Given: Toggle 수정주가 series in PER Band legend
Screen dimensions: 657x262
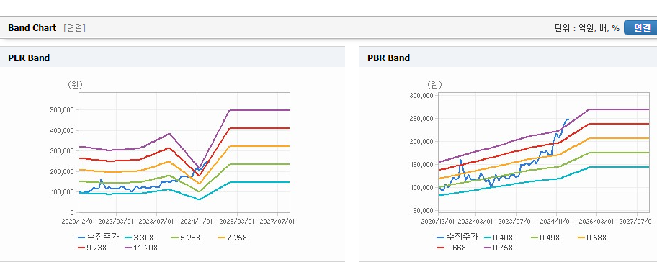Looking at the screenshot, I should pos(98,238).
